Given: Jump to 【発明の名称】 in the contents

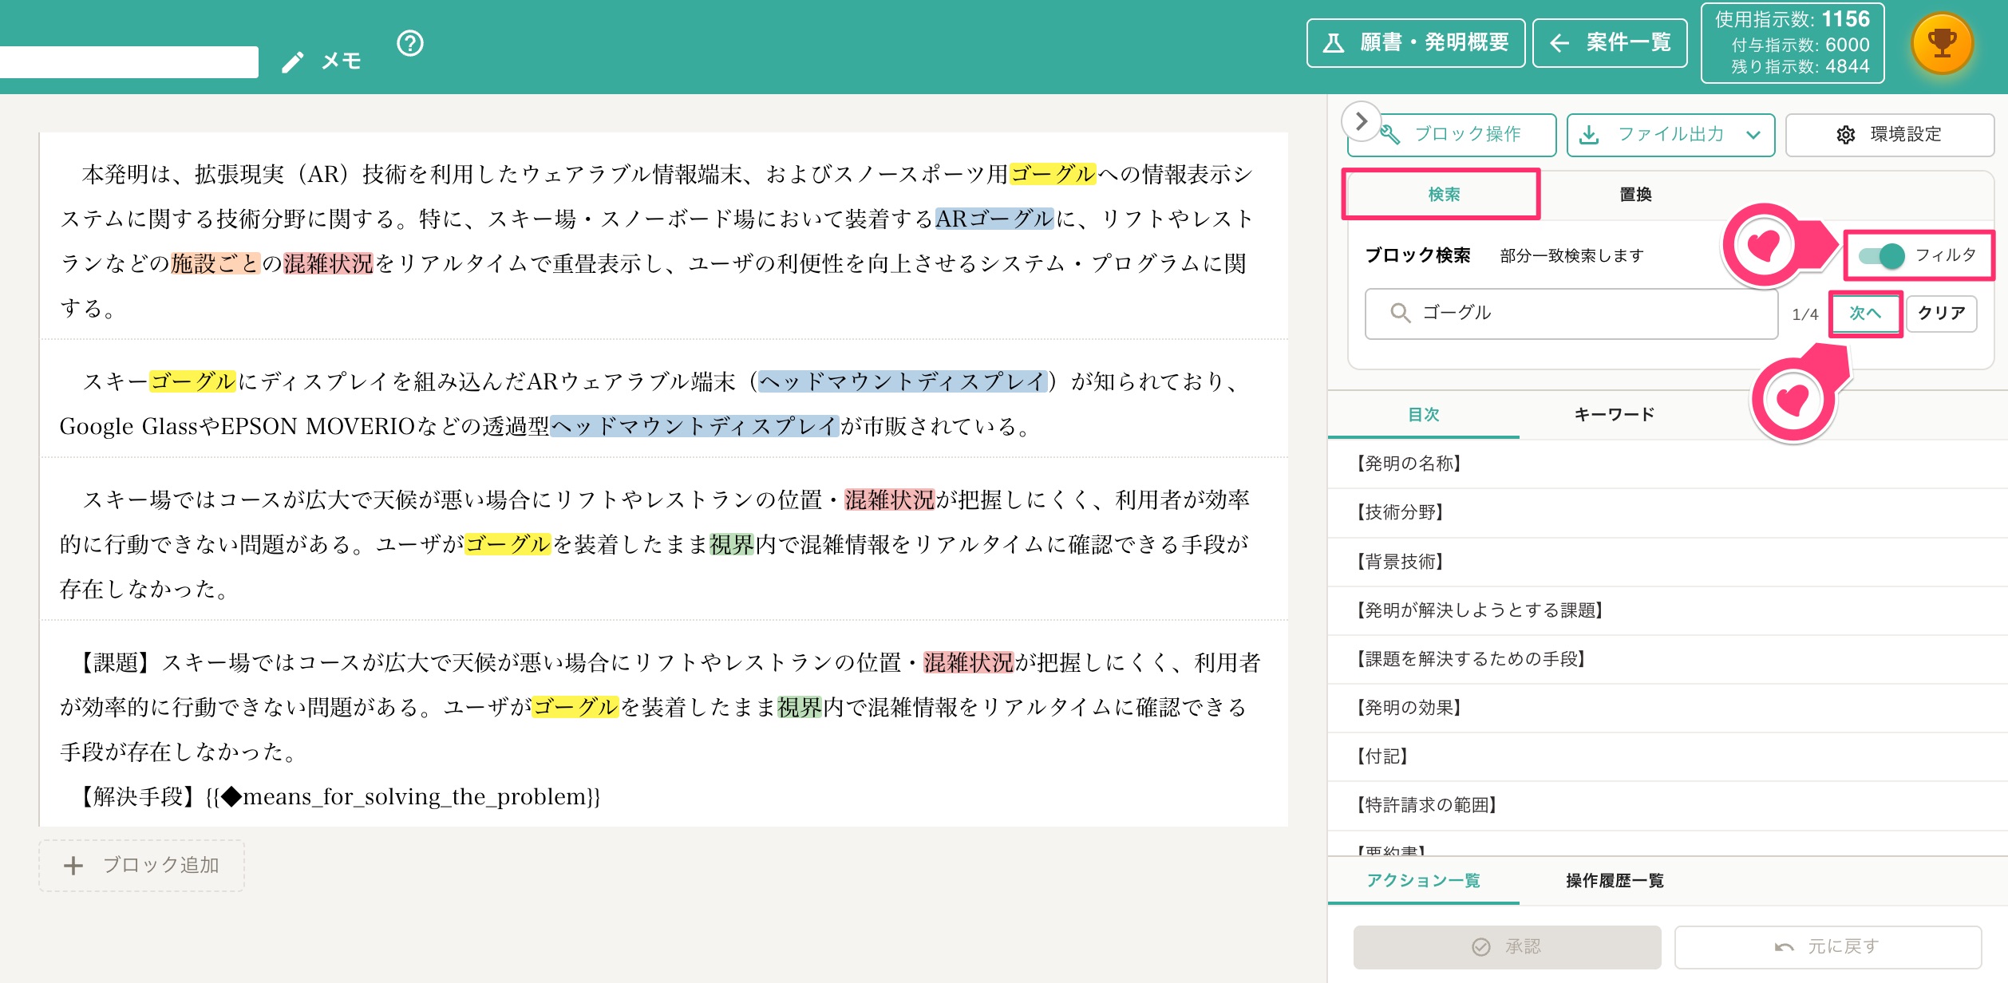Looking at the screenshot, I should (x=1668, y=464).
